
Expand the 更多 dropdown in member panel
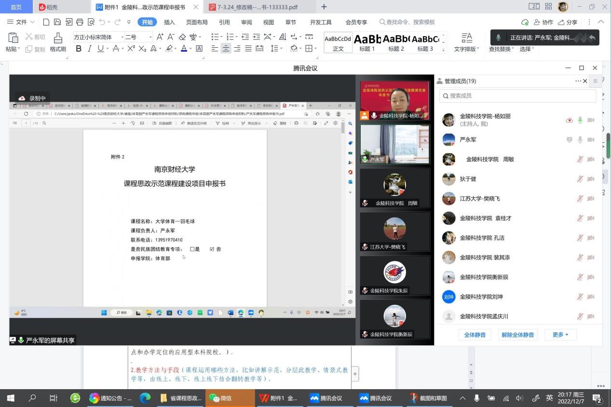(x=560, y=335)
